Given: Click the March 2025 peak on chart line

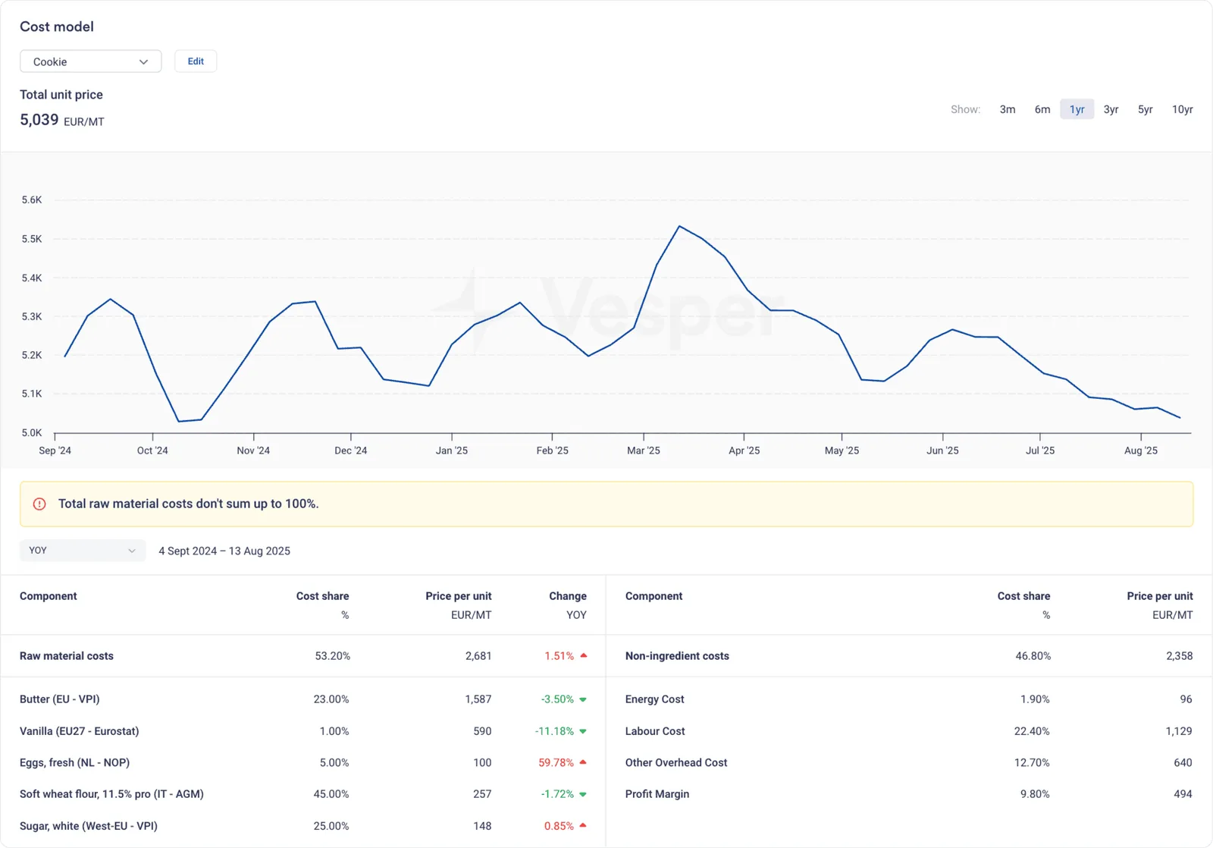Looking at the screenshot, I should [x=679, y=226].
